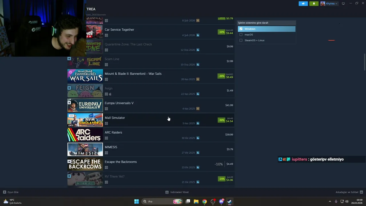This screenshot has width=366, height=206.
Task: Open the green notifications bell
Action: coord(314,3)
